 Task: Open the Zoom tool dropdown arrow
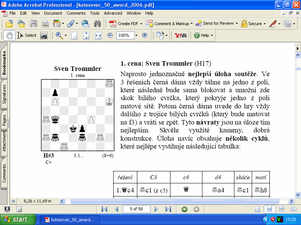click(65, 35)
